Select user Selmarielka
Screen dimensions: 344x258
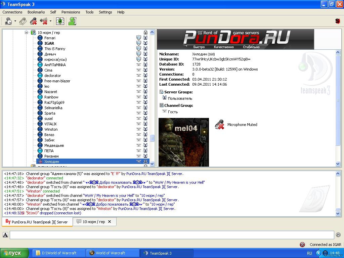pyautogui.click(x=53, y=108)
